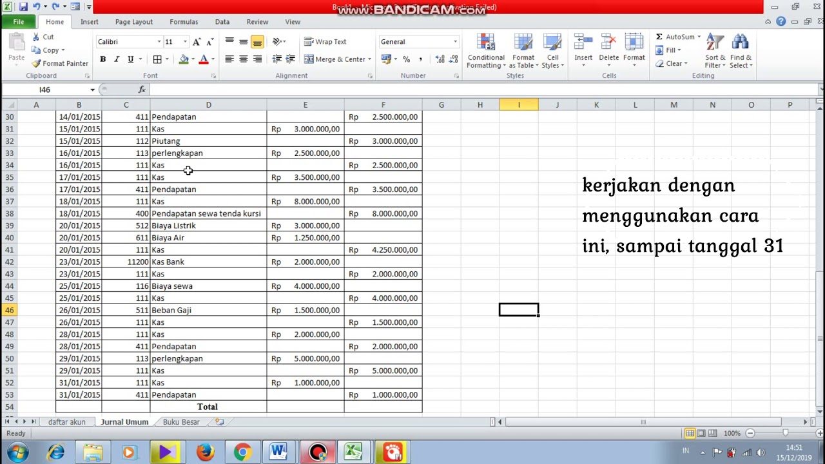Open the font name dropdown Calibri

[x=159, y=42]
